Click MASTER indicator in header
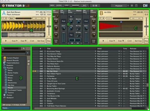 click(x=76, y=5)
